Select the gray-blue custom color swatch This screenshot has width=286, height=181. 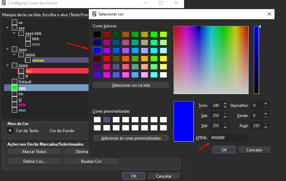[x=107, y=120]
